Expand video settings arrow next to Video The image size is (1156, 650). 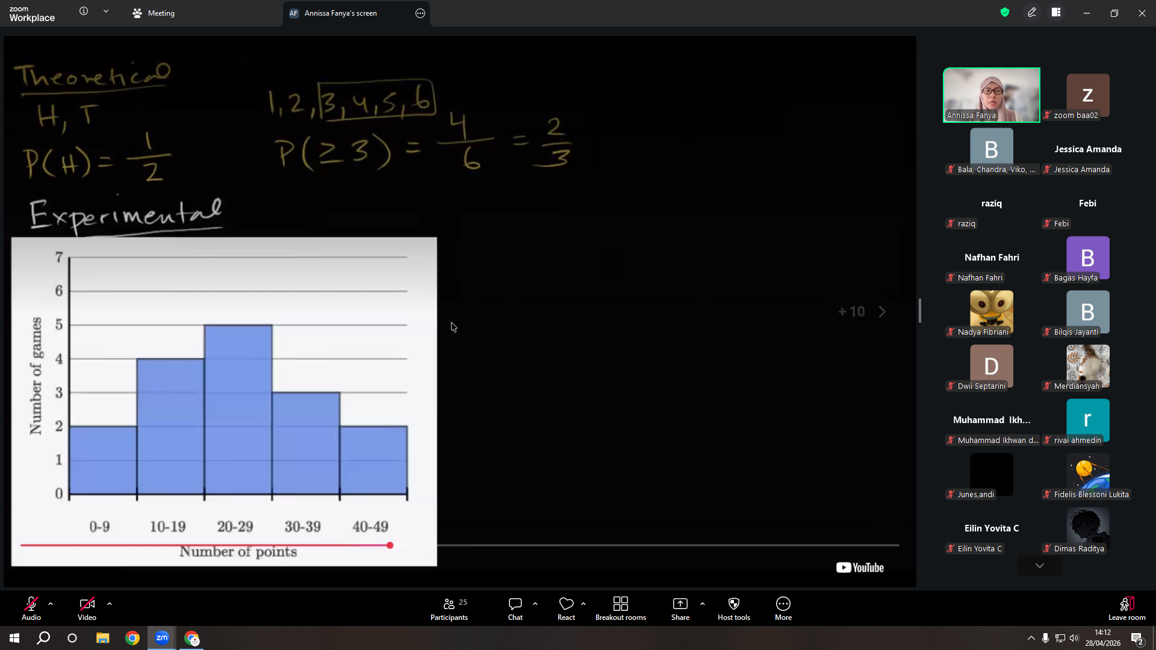[x=110, y=603]
